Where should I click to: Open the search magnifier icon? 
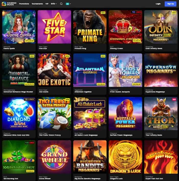(61, 4)
